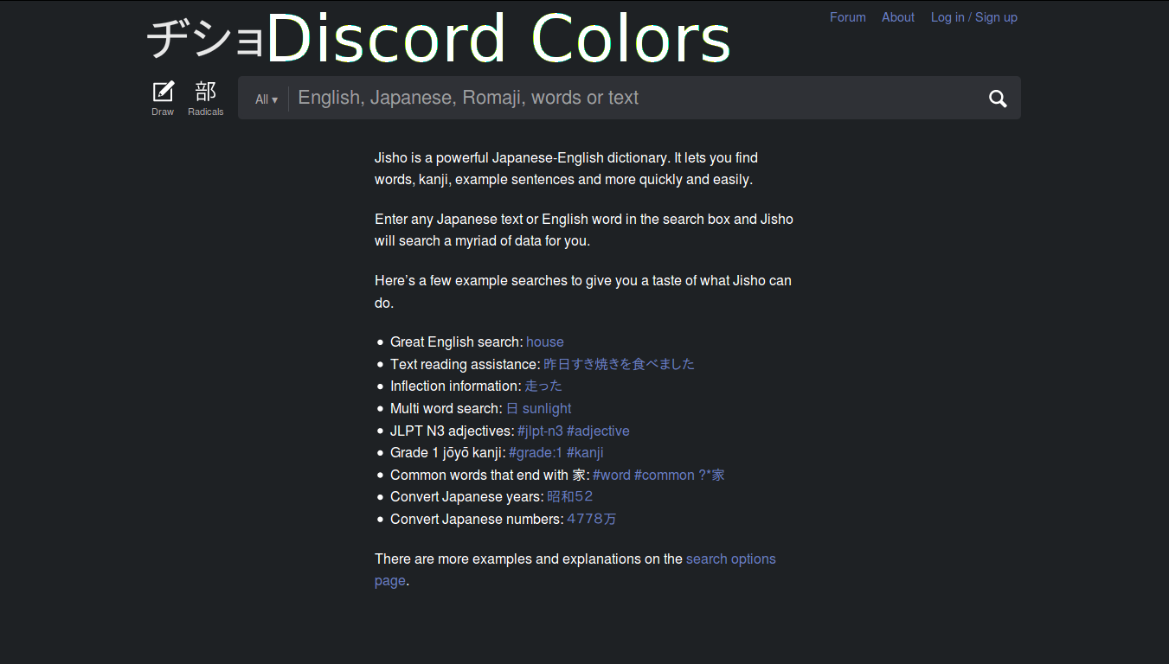1169x664 pixels.
Task: Click the 'Great English search:' label
Action: 457,342
